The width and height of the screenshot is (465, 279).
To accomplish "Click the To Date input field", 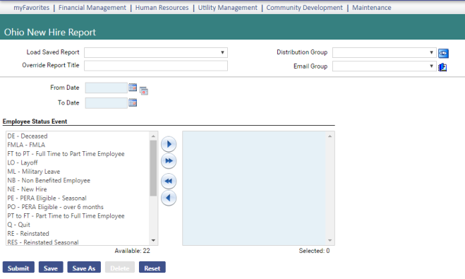I will tap(106, 103).
